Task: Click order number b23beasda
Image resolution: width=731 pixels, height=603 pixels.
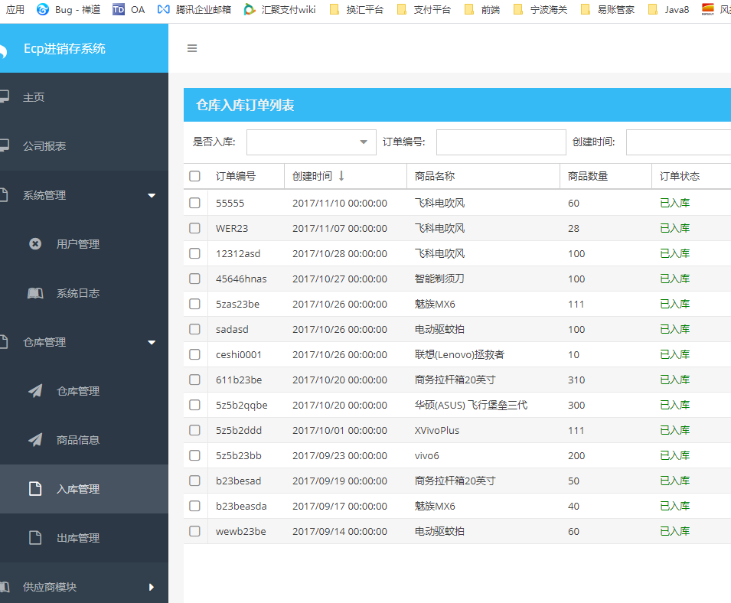Action: pyautogui.click(x=241, y=506)
